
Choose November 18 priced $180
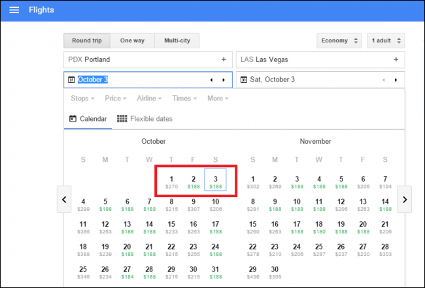pyautogui.click(x=319, y=227)
